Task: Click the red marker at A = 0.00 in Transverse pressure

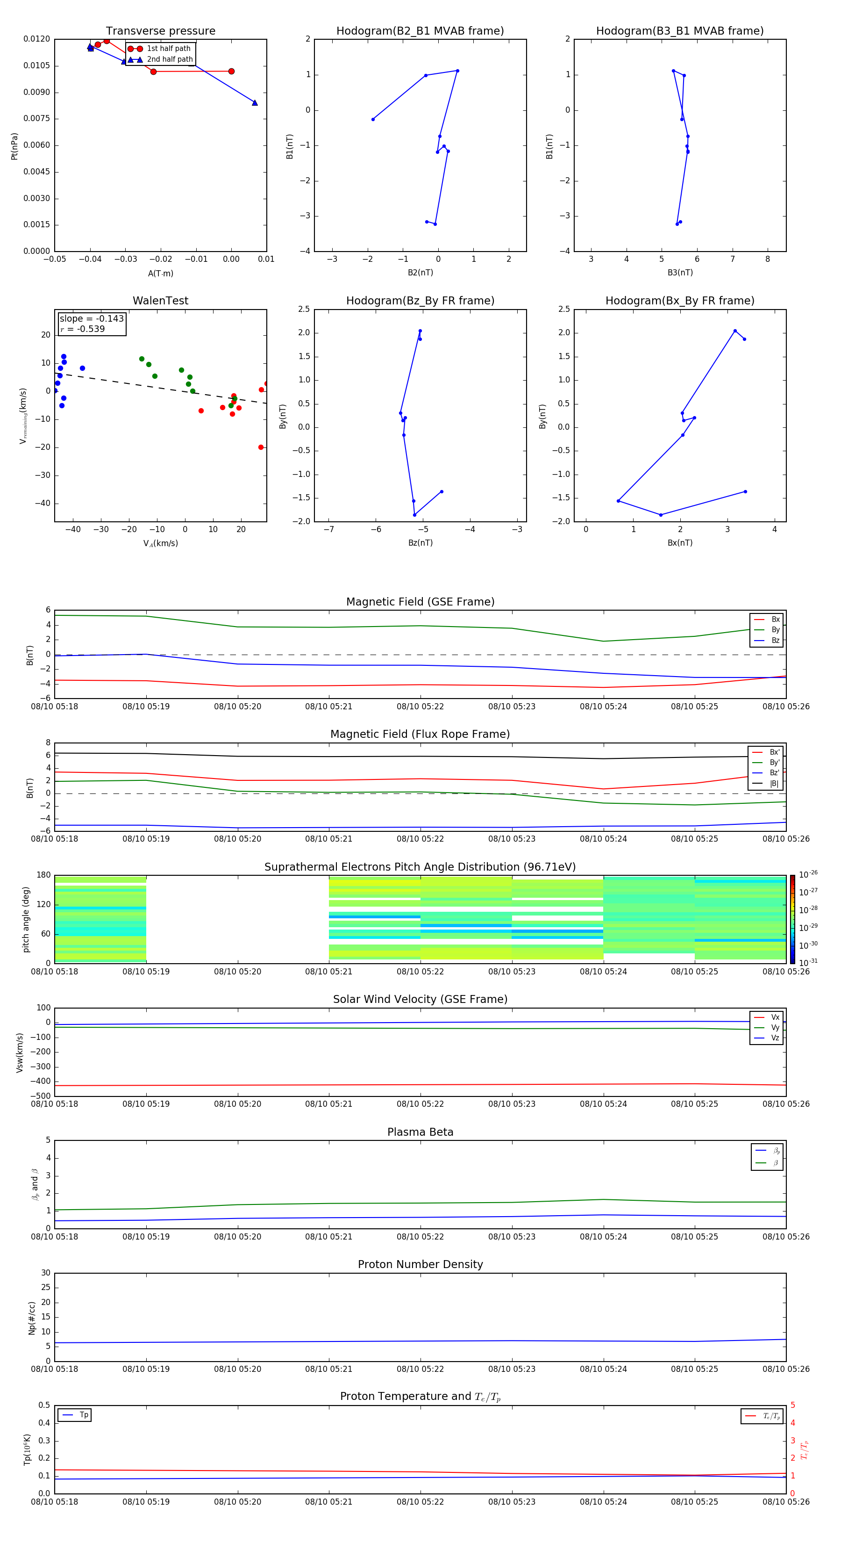Action: (231, 71)
